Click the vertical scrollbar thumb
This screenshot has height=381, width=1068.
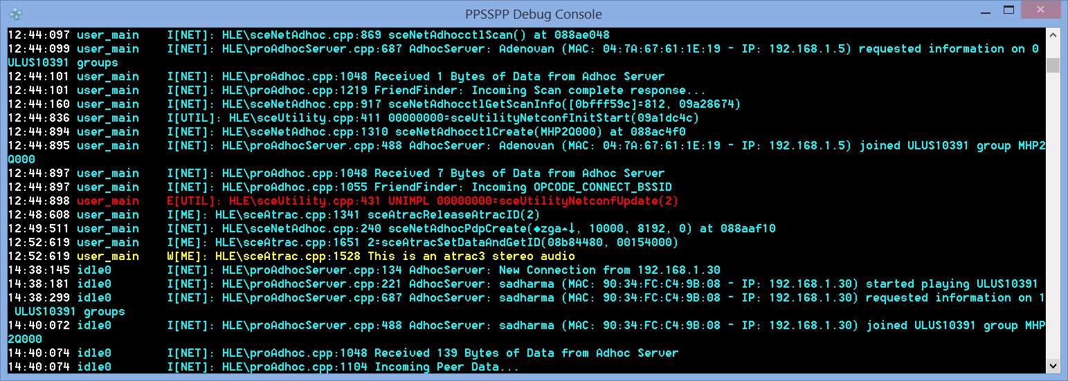(x=1053, y=65)
